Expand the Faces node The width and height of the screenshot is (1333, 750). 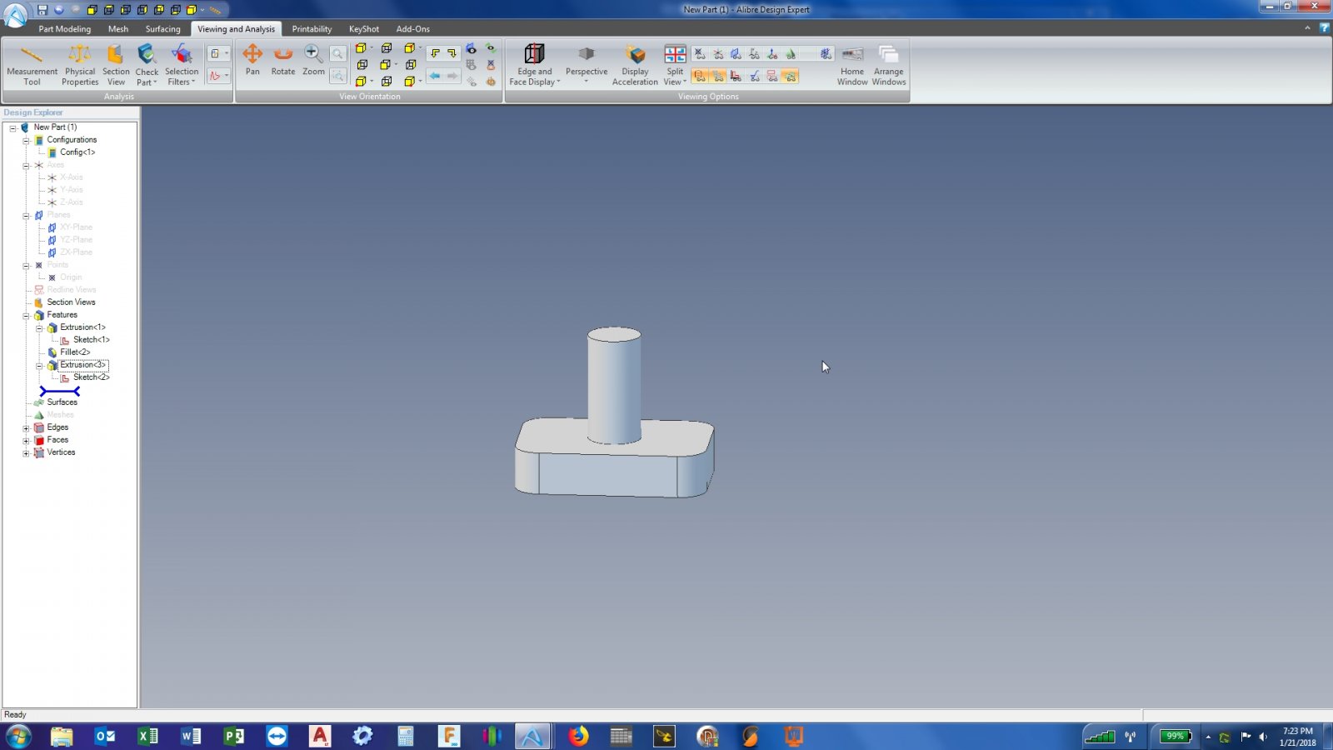coord(26,440)
